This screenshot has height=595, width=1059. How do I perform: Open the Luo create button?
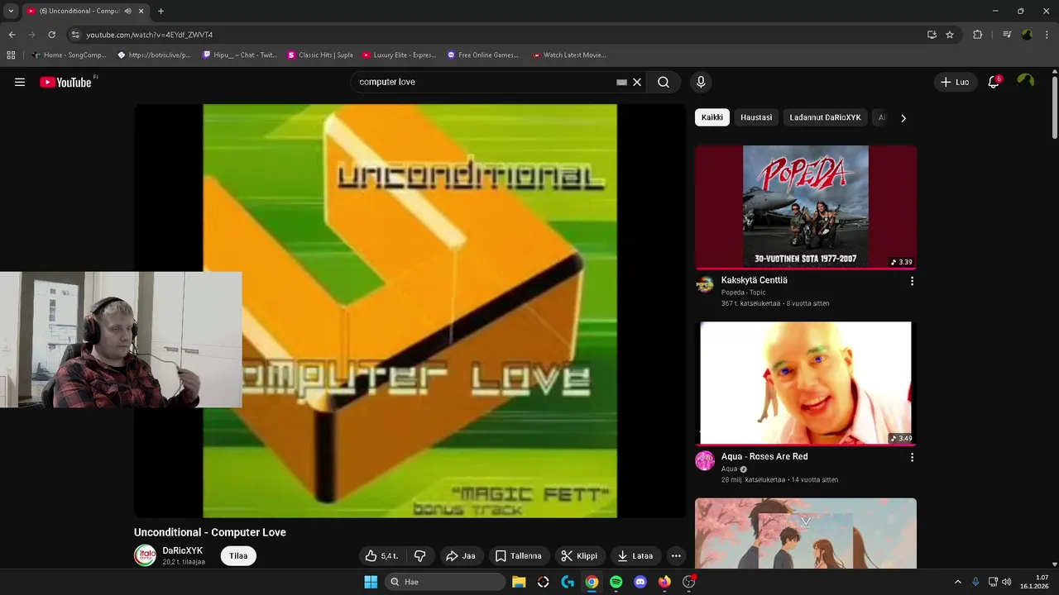(956, 82)
